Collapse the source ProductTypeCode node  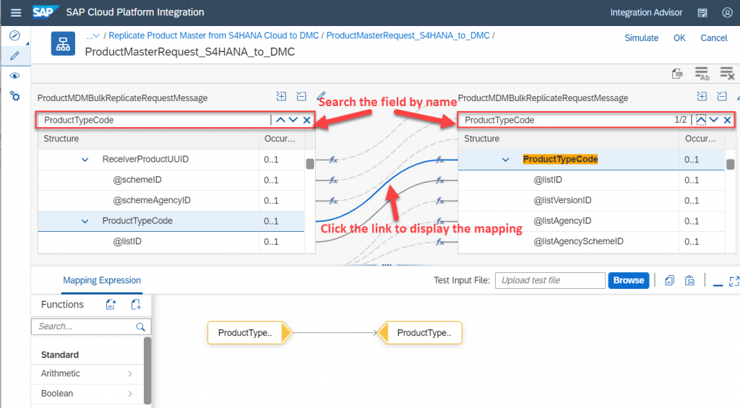[85, 221]
